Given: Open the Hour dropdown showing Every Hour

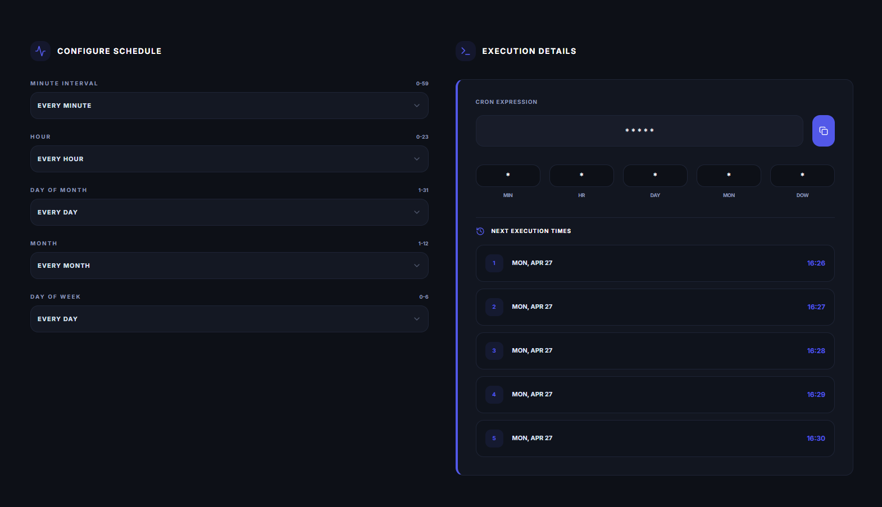Looking at the screenshot, I should [229, 159].
